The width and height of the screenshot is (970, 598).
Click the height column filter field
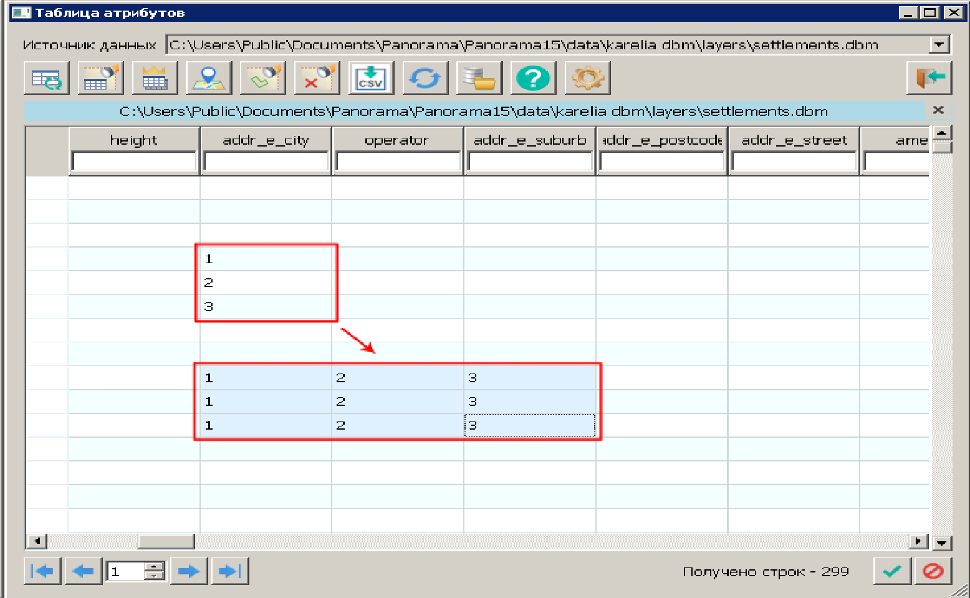click(134, 162)
